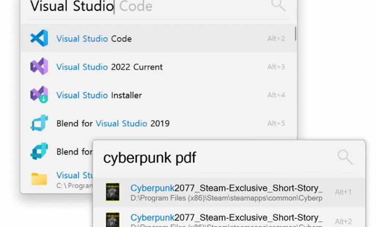Screen dimensions: 377x227
Task: Click the Blend for Visual Studio 2019 icon
Action: tap(39, 124)
